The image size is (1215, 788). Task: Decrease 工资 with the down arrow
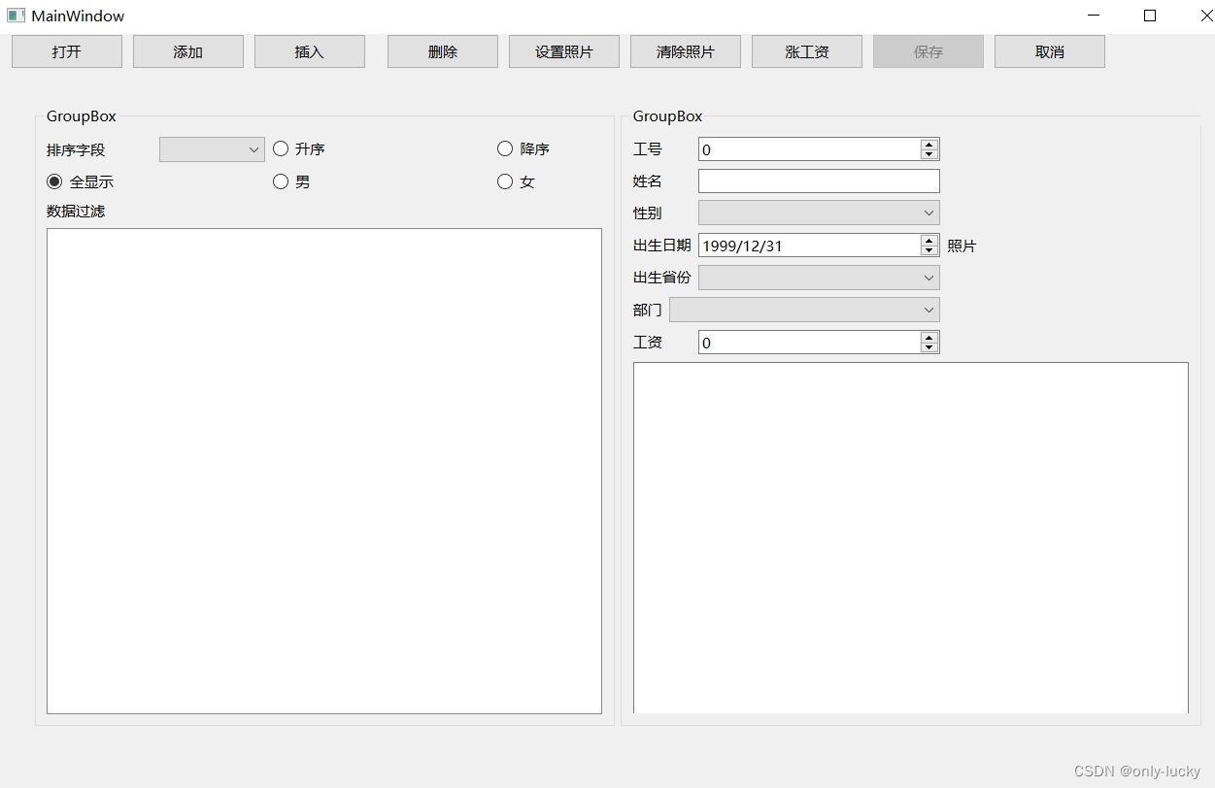pos(929,347)
